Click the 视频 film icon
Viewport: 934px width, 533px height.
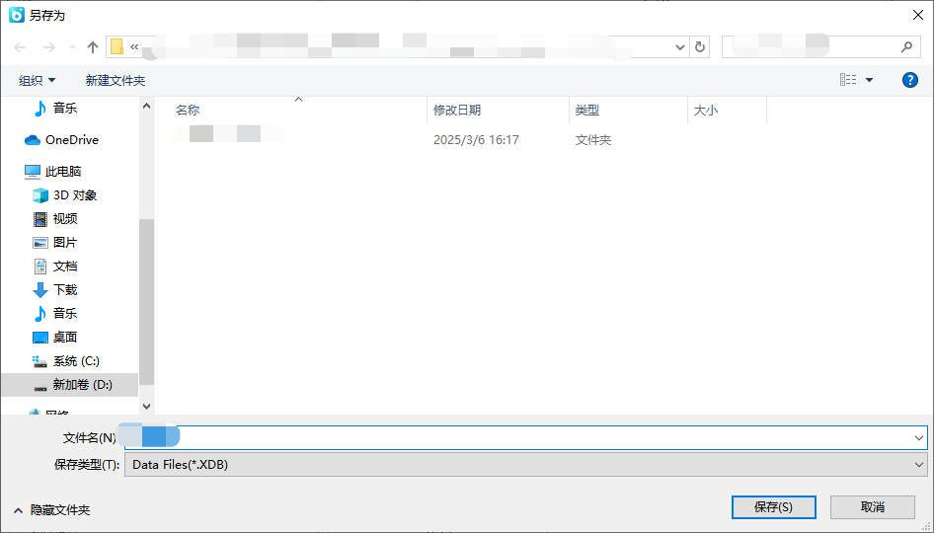click(x=39, y=219)
